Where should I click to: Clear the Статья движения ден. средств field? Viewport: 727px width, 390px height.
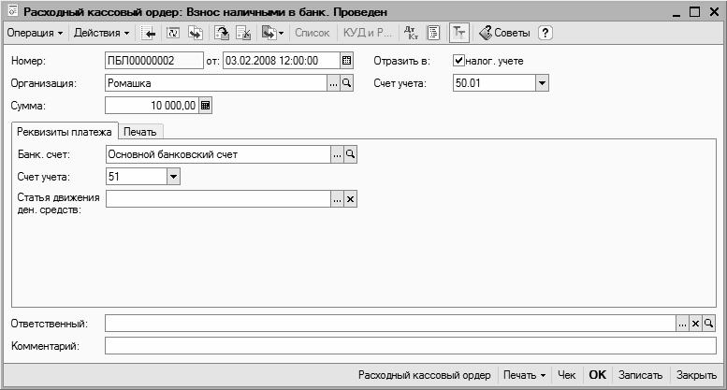coord(351,199)
